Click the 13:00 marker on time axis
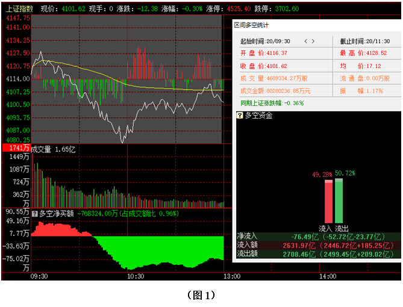403x307 pixels. pos(231,276)
